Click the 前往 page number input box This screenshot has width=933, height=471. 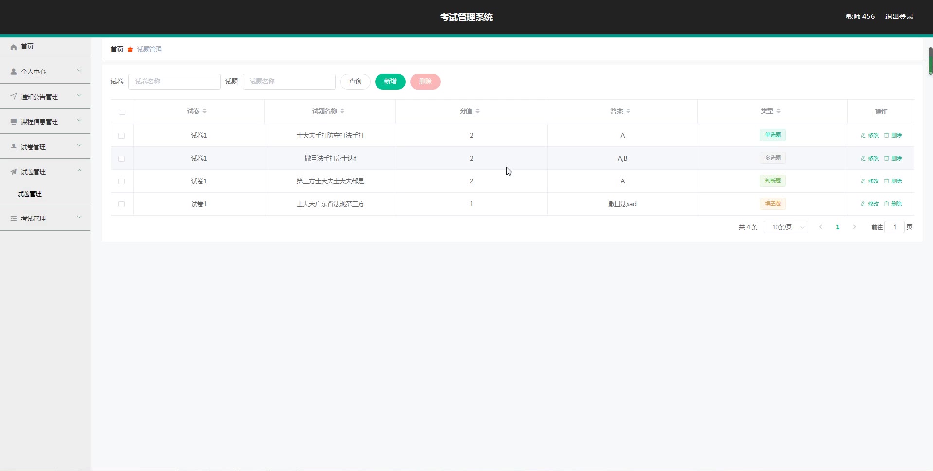click(894, 227)
